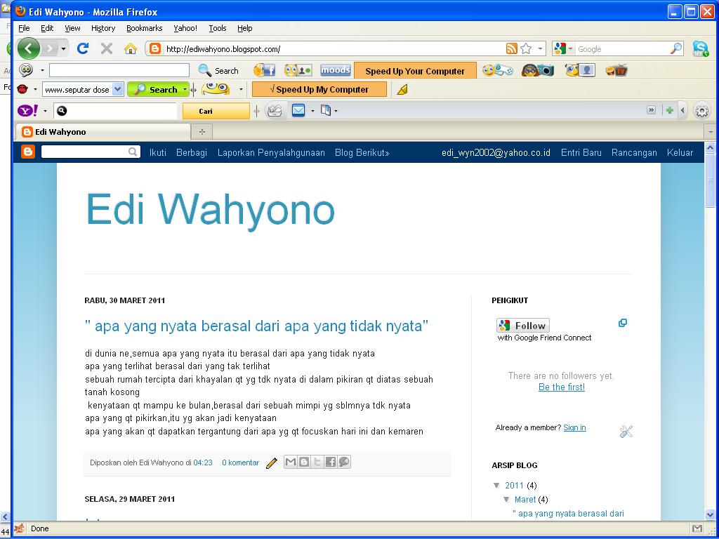Click the URL address bar
Viewport: 719px width, 539px height.
pyautogui.click(x=335, y=49)
